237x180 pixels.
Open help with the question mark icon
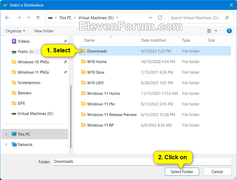[229, 31]
